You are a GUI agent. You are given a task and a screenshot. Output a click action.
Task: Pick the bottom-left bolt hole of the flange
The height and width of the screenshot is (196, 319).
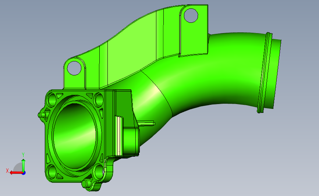pos(52,172)
